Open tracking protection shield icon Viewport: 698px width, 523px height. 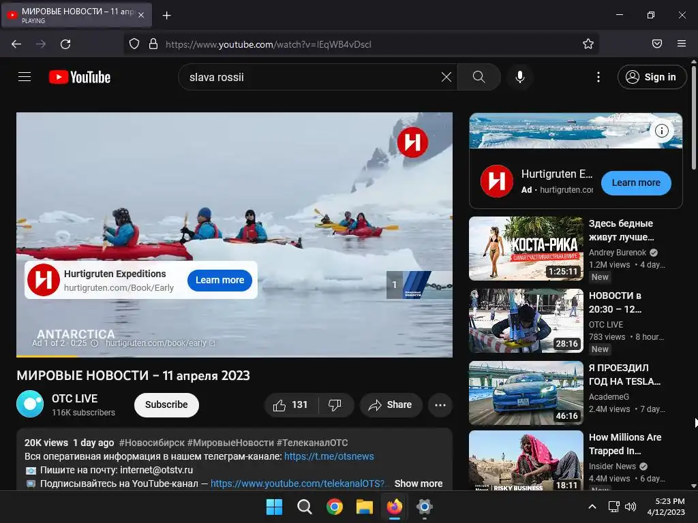134,44
